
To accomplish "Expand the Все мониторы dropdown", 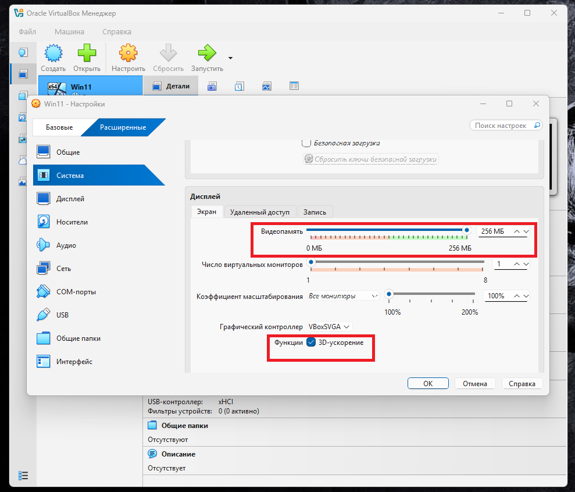I will pyautogui.click(x=343, y=296).
